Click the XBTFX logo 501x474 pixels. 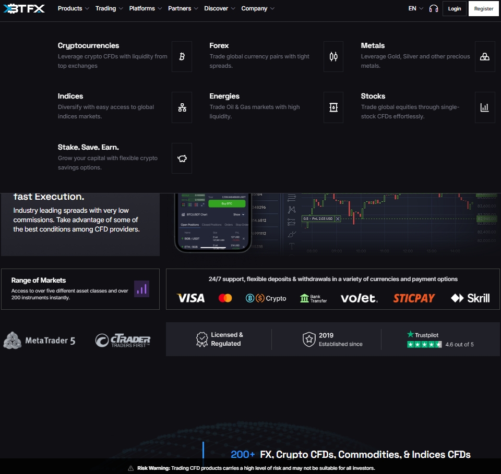[24, 9]
